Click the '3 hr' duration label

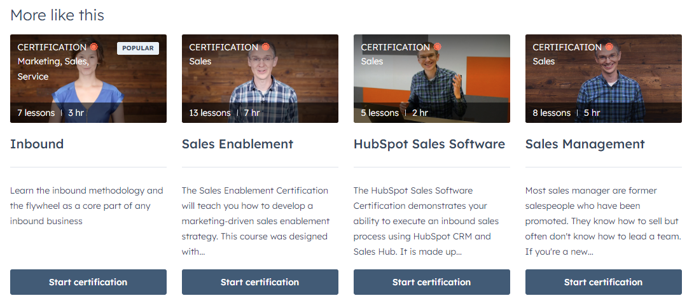click(76, 113)
